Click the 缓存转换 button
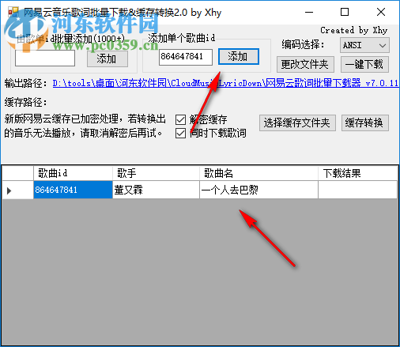The height and width of the screenshot is (347, 400). 365,123
